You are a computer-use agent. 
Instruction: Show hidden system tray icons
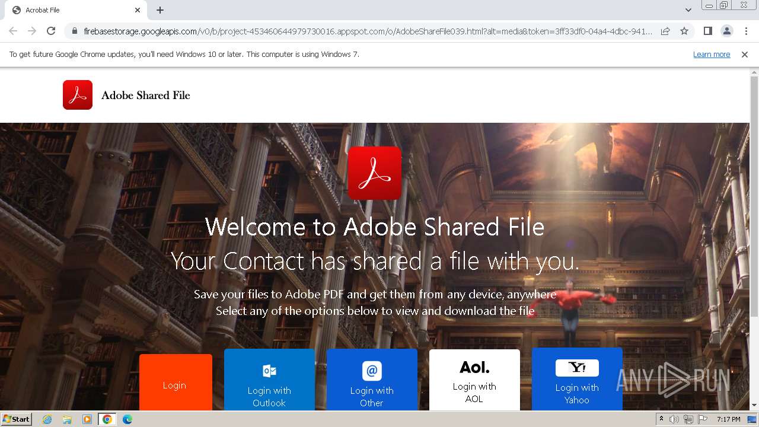[x=661, y=419]
